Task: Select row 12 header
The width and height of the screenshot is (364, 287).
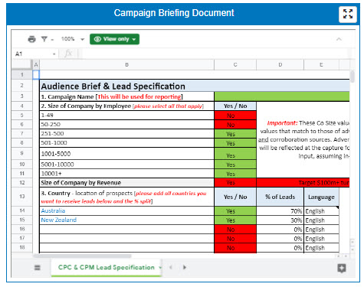Action: 22,183
